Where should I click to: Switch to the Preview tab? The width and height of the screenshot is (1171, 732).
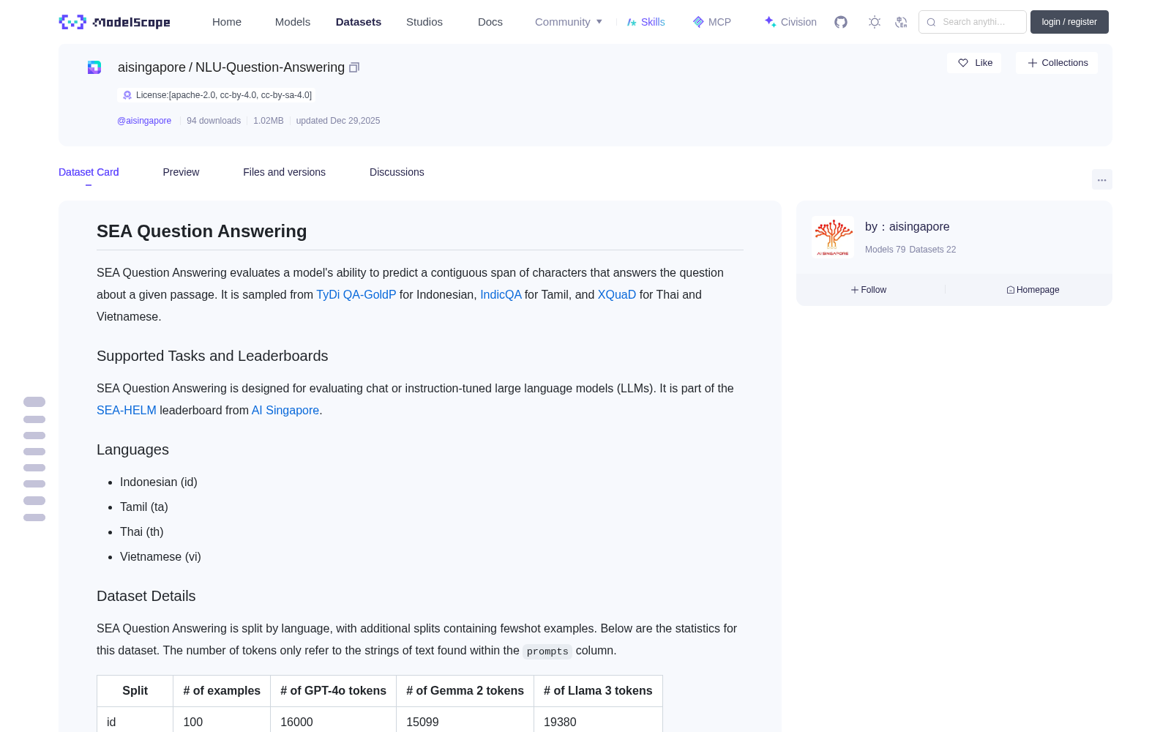tap(181, 172)
